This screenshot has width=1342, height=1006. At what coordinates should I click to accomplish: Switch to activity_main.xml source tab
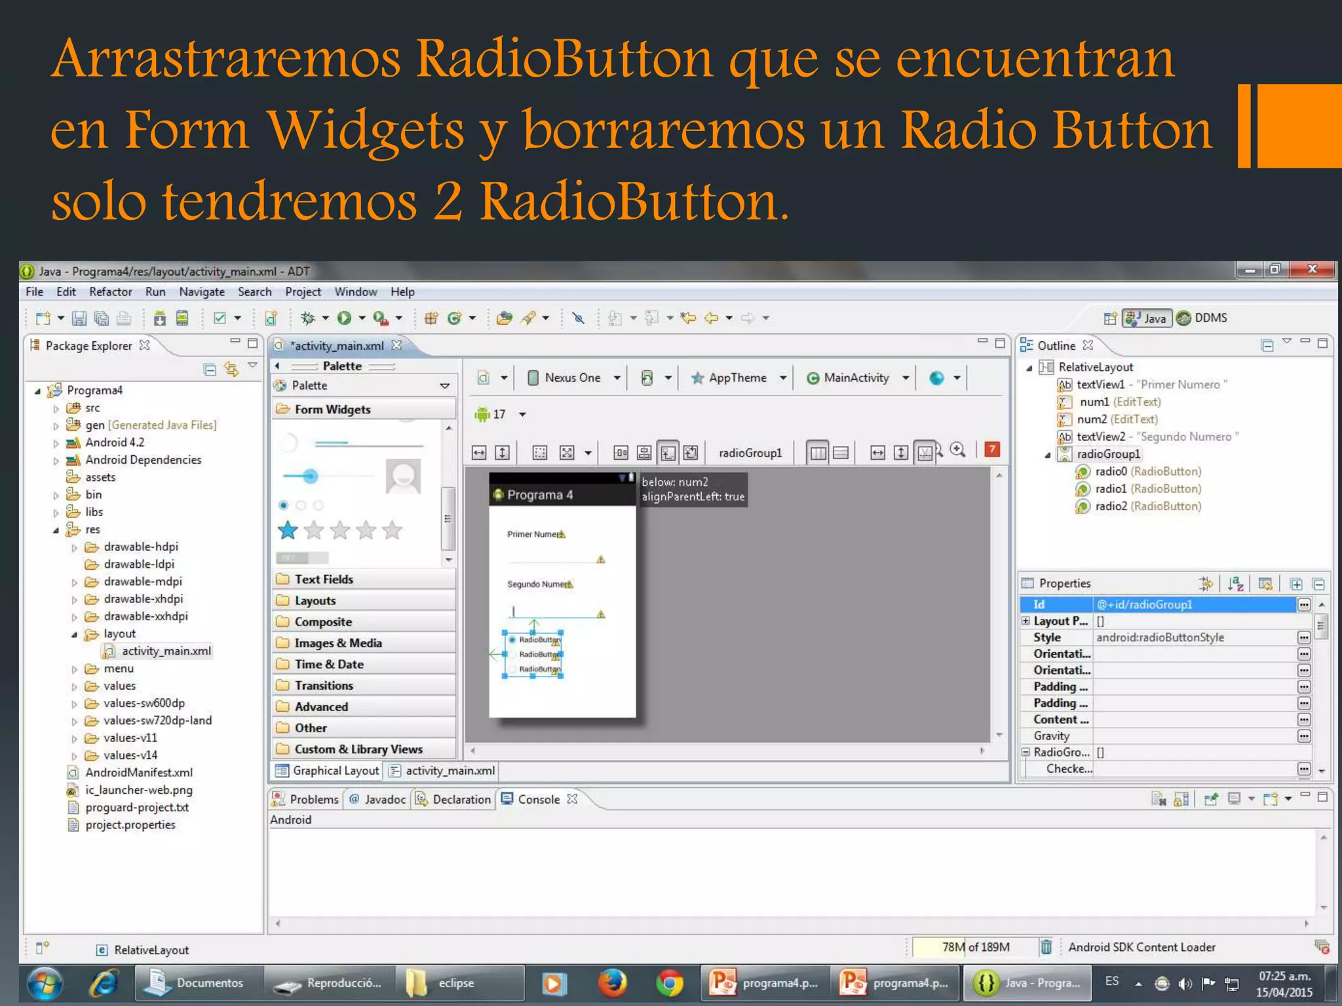[442, 771]
